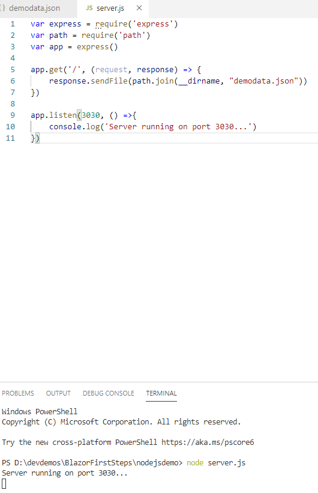Open the PROBLEMS panel tab

click(18, 393)
